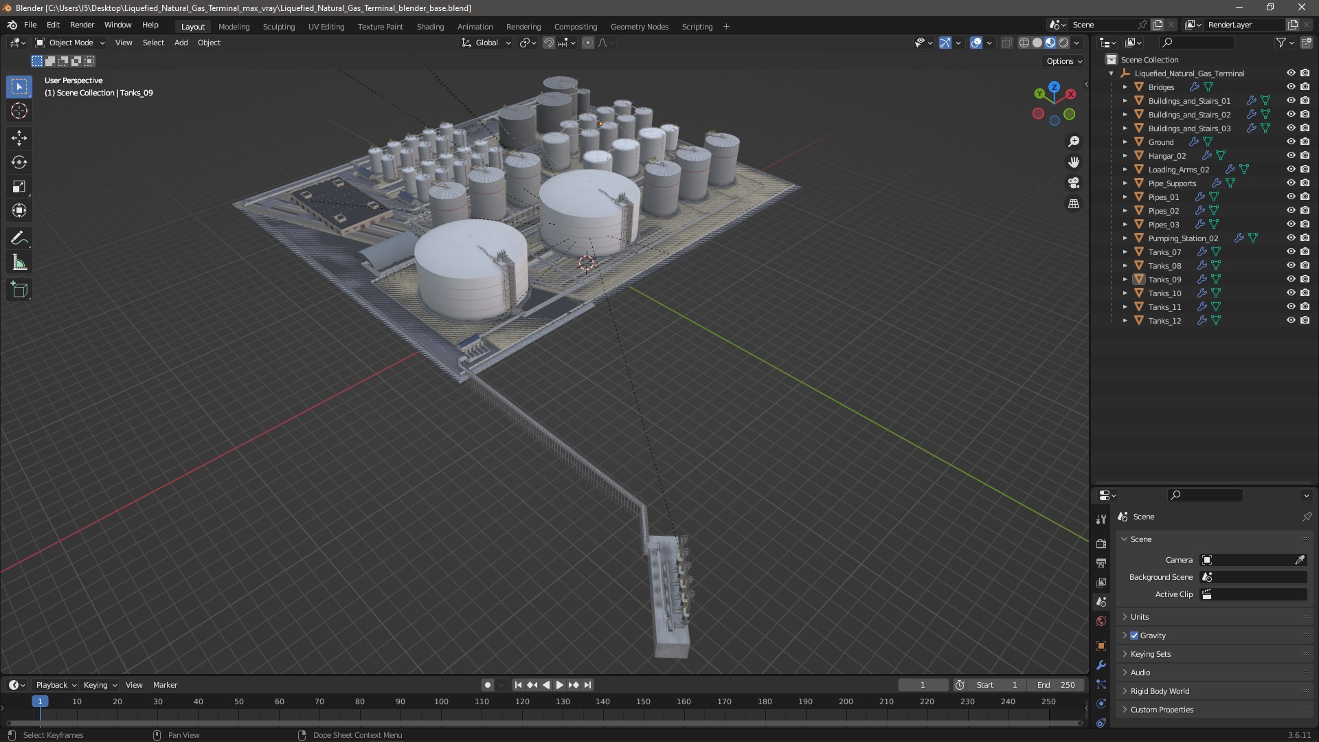
Task: Switch to rendered viewport shading
Action: [x=1063, y=43]
